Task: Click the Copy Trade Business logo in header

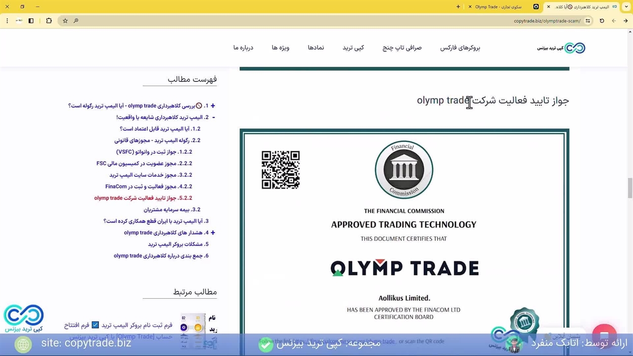Action: click(561, 48)
